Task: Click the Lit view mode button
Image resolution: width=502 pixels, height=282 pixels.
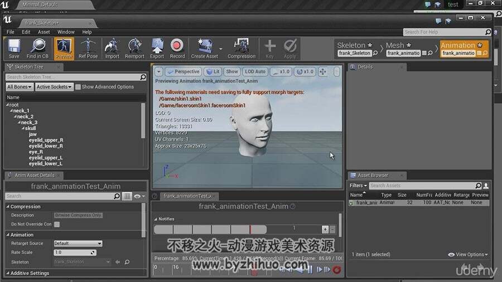Action: 213,72
